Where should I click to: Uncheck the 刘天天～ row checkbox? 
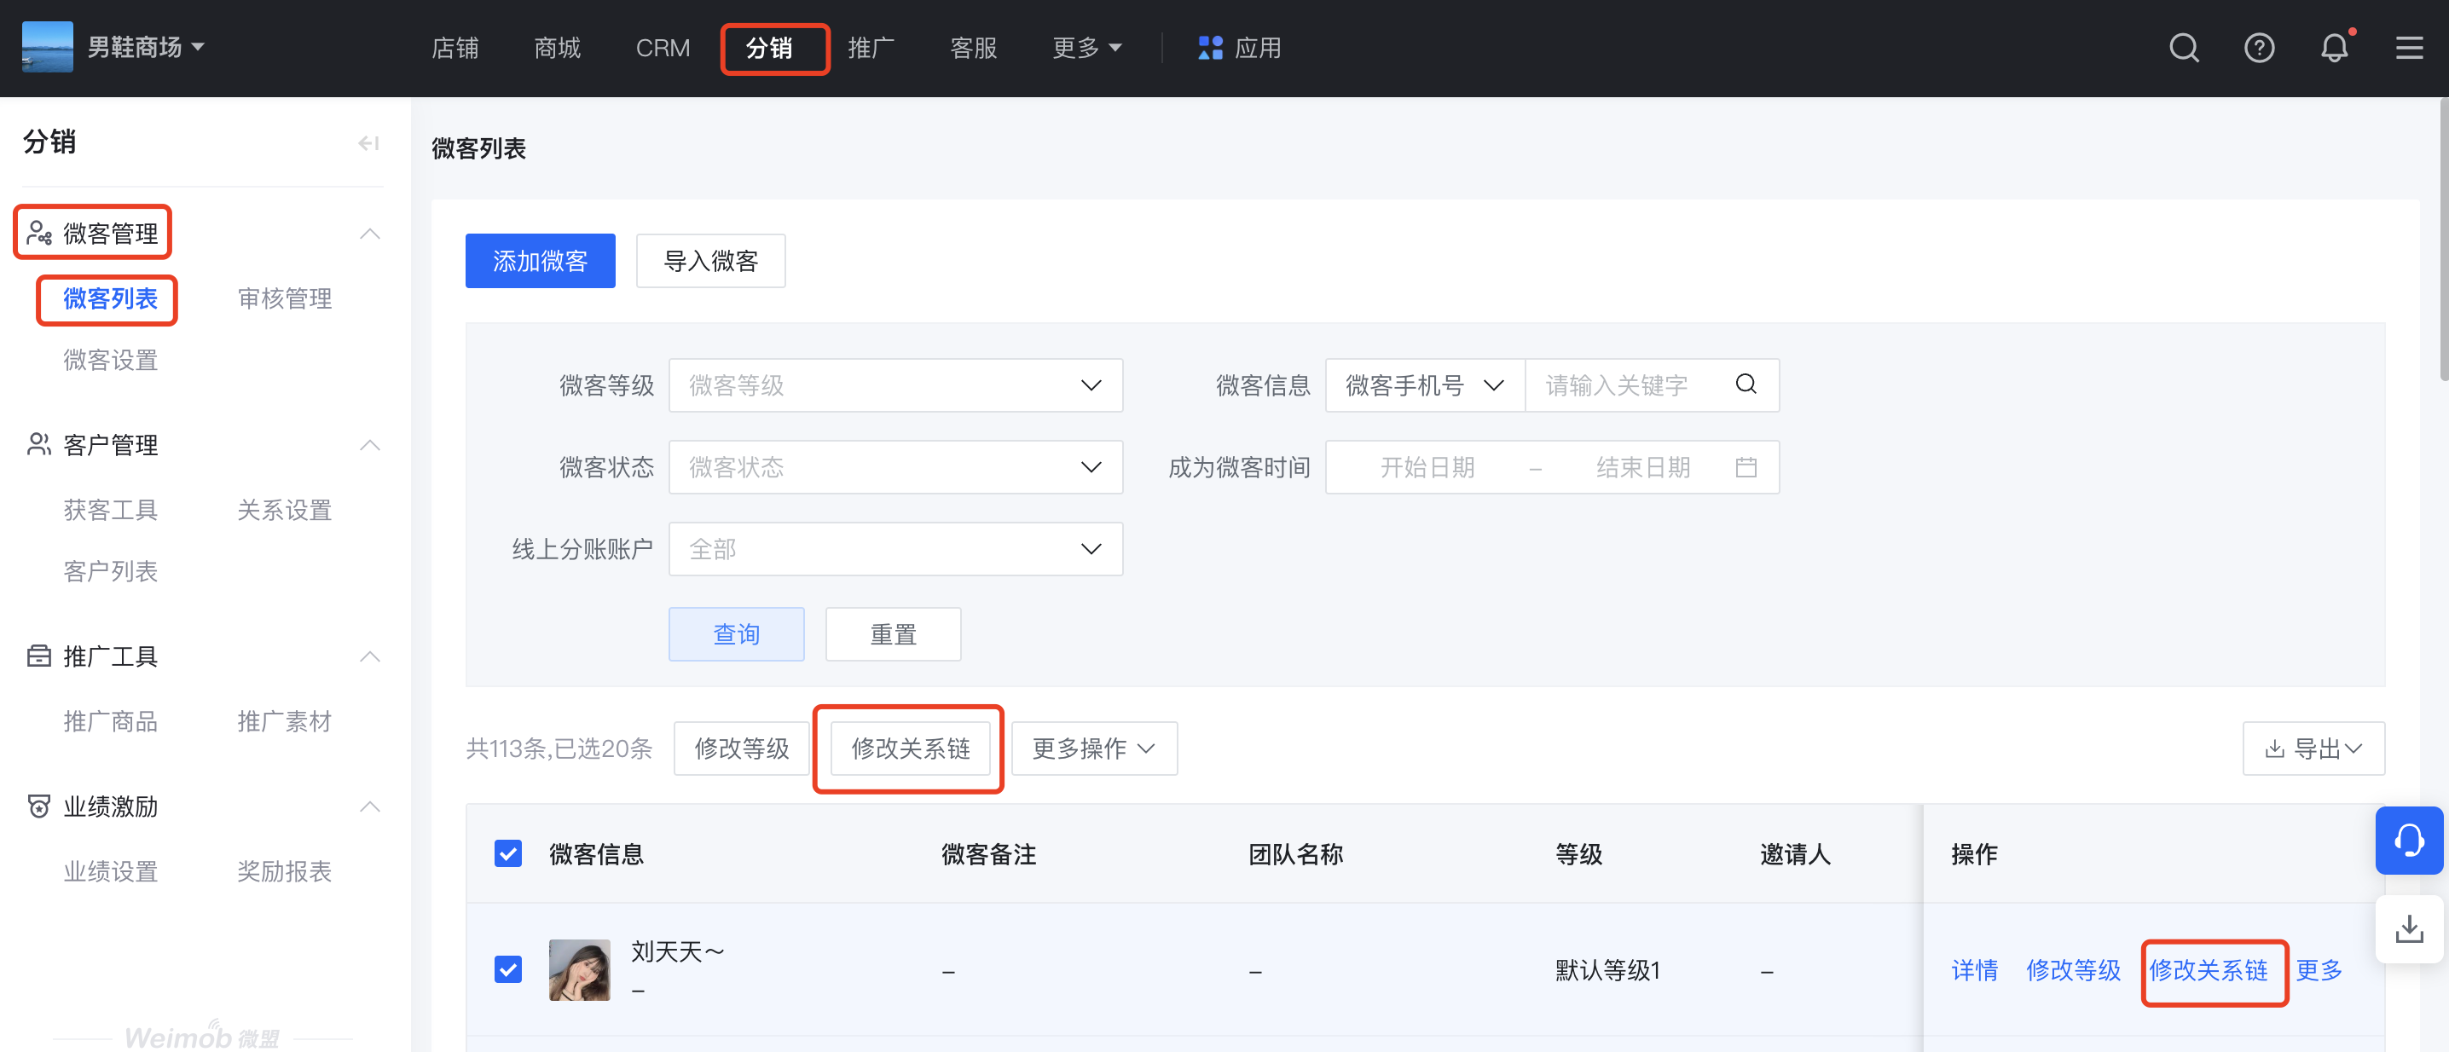[x=507, y=969]
